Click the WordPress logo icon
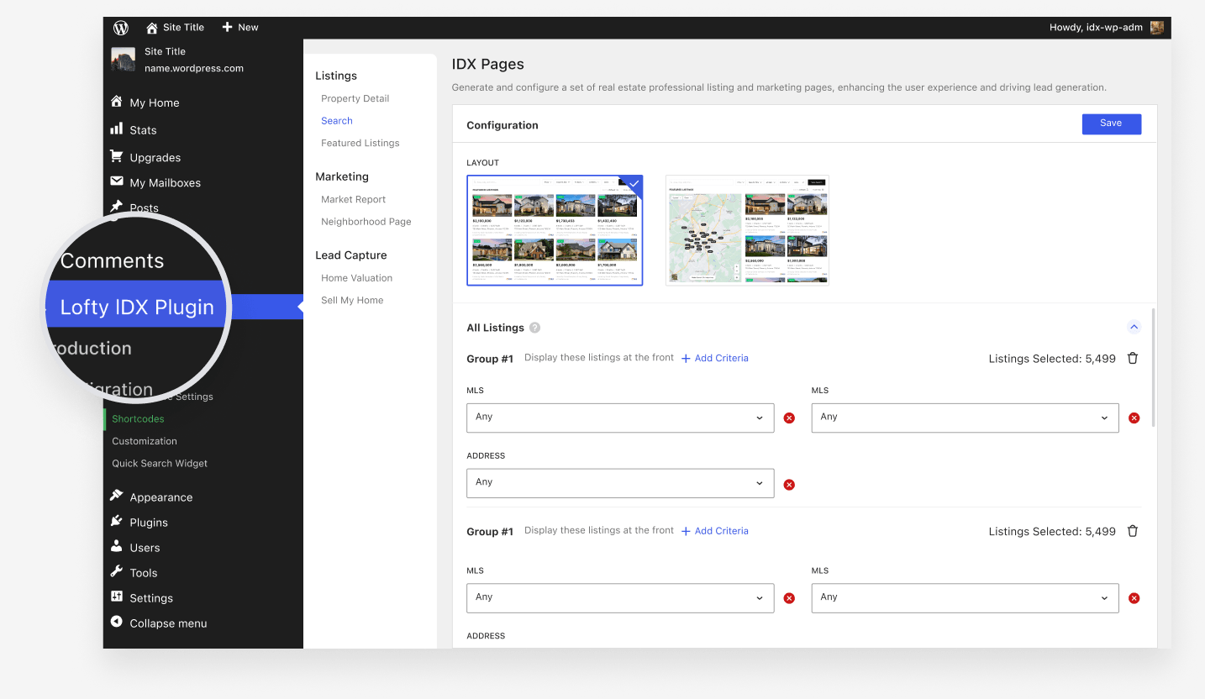Screen dimensions: 1205x699 click(121, 28)
